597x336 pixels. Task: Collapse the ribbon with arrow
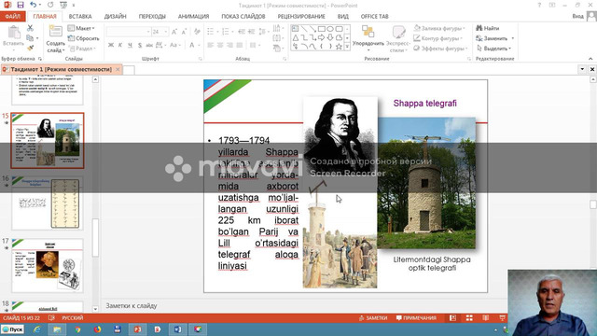point(590,59)
